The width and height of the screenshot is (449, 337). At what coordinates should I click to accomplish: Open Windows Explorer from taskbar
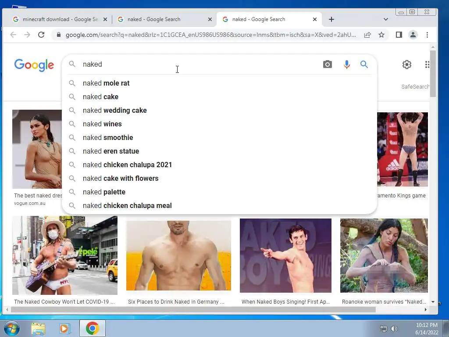point(38,328)
